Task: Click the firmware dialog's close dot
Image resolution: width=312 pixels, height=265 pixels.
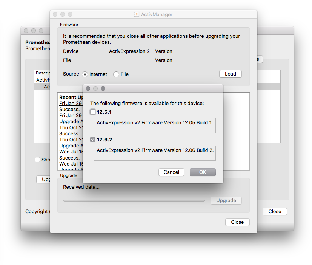Action: pos(88,88)
